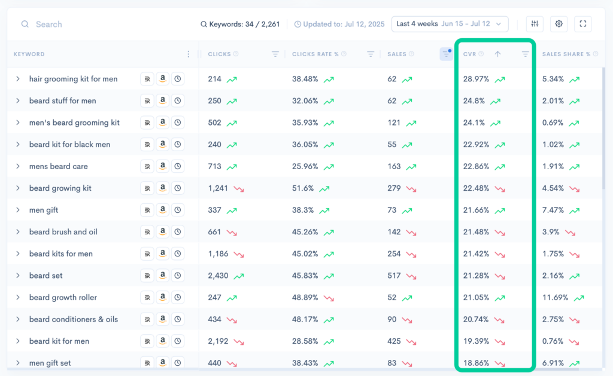The width and height of the screenshot is (613, 376).
Task: Click the 2,430 clicks value for beard set
Action: click(218, 276)
